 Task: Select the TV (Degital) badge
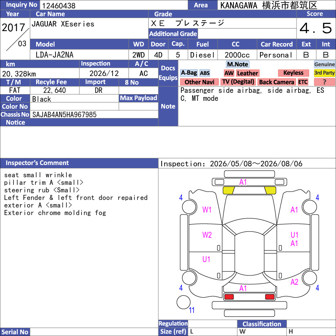(x=238, y=82)
